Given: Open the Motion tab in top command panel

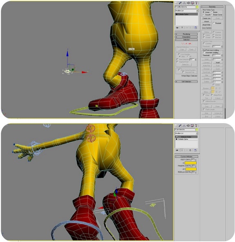Looking at the screenshot, I should pyautogui.click(x=188, y=3).
